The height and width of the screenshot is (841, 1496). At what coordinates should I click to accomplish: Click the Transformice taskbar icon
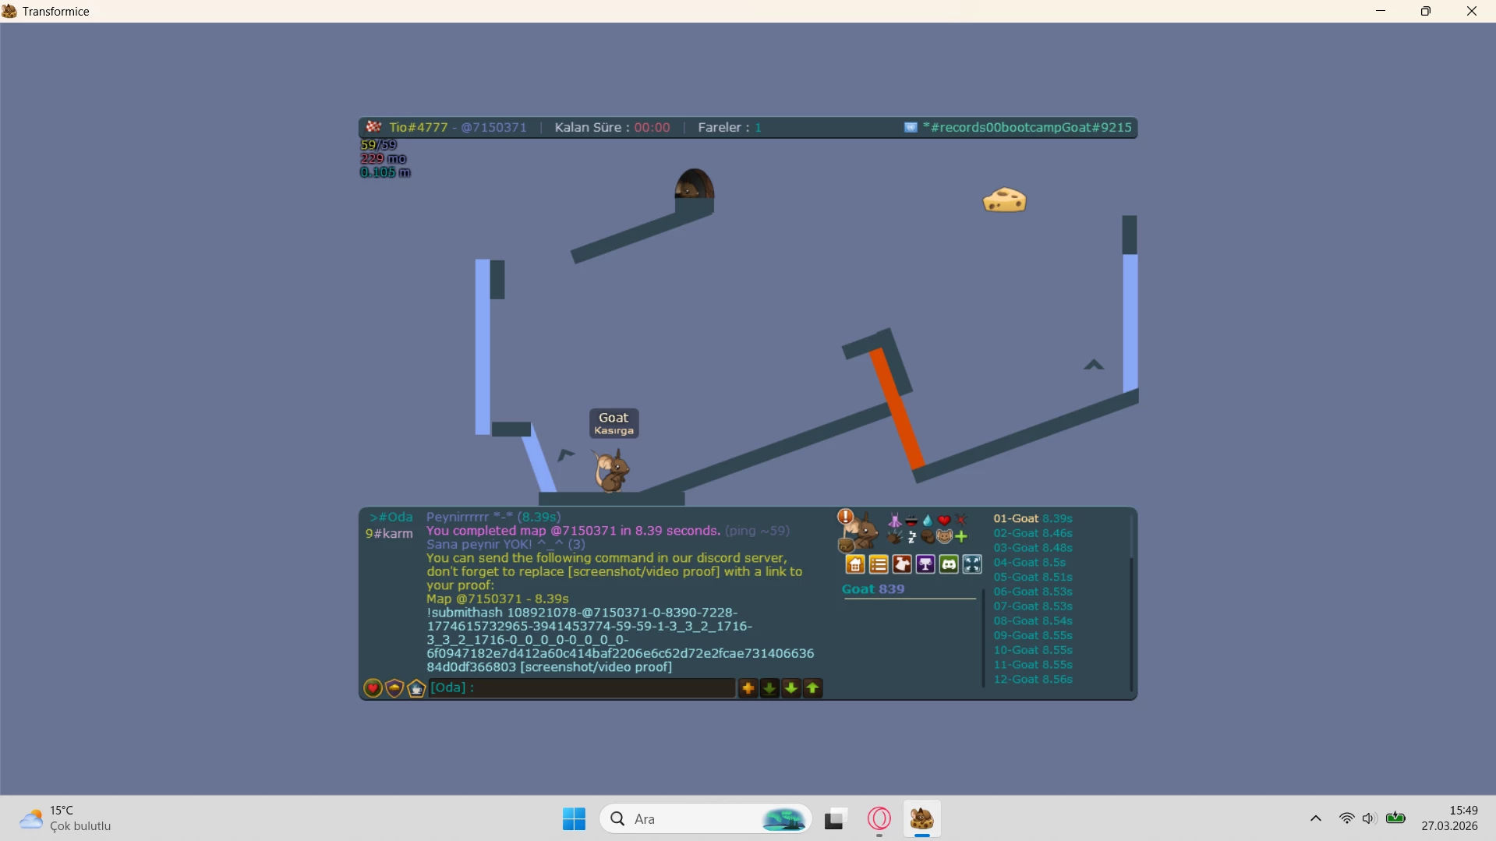(922, 819)
